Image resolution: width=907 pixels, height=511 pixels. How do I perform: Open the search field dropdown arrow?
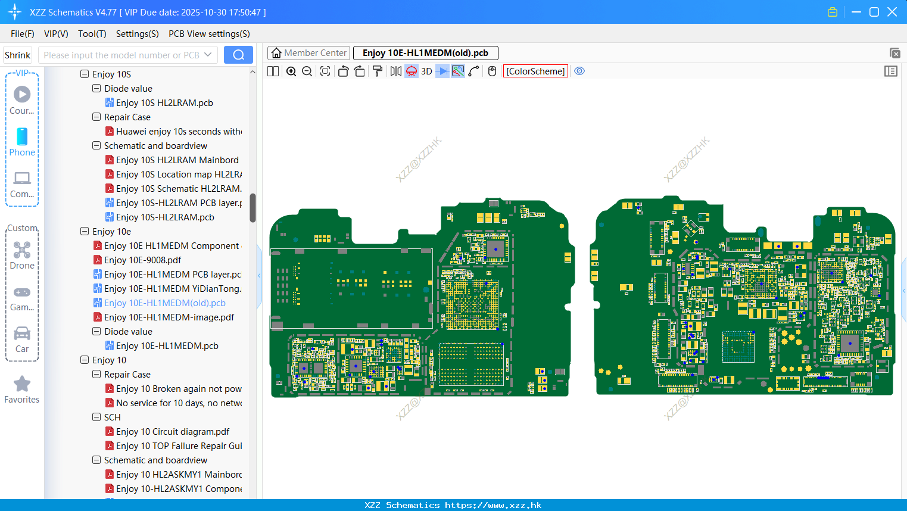[x=208, y=55]
